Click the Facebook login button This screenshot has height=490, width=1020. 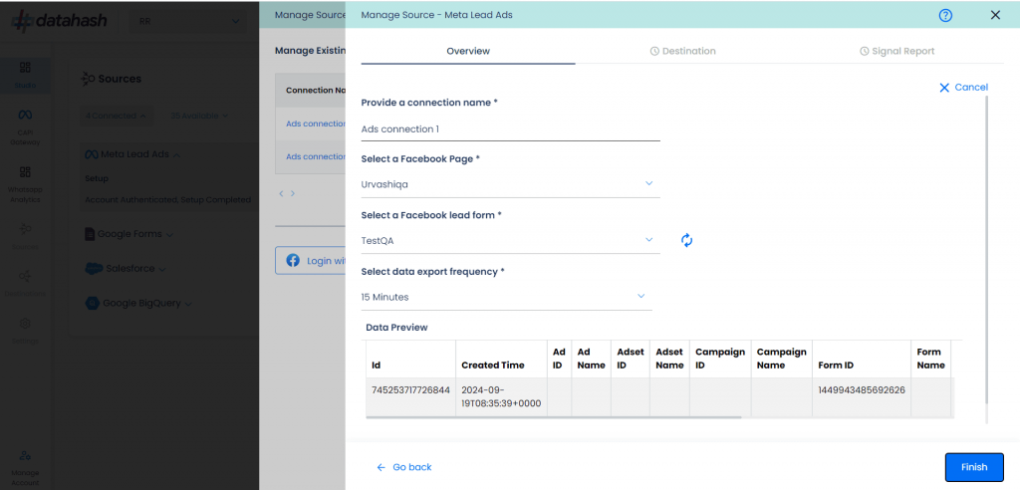(x=311, y=260)
